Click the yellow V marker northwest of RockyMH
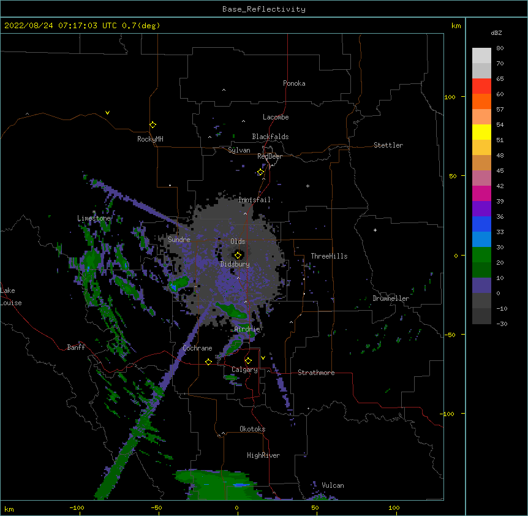Image resolution: width=528 pixels, height=516 pixels. point(107,113)
